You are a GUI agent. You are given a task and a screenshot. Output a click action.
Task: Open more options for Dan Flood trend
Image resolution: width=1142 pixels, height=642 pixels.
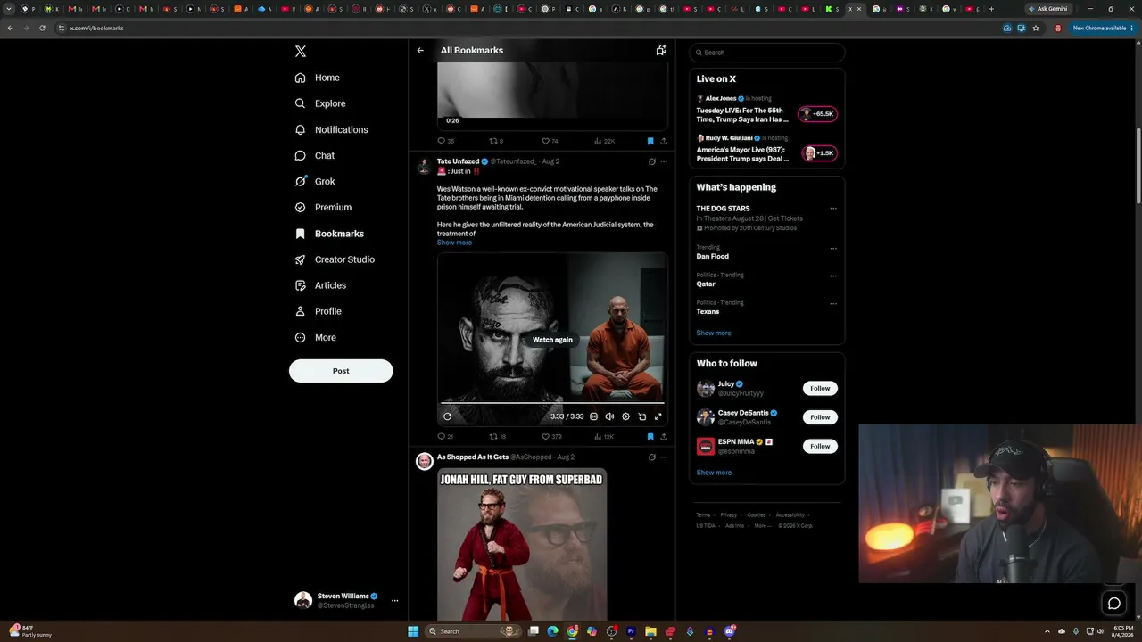click(x=833, y=249)
